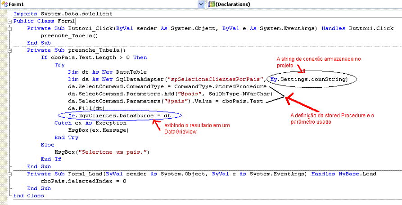Click the MsgBox(ex.Message) line
Screen dimensions: 402x205
[x=98, y=130]
